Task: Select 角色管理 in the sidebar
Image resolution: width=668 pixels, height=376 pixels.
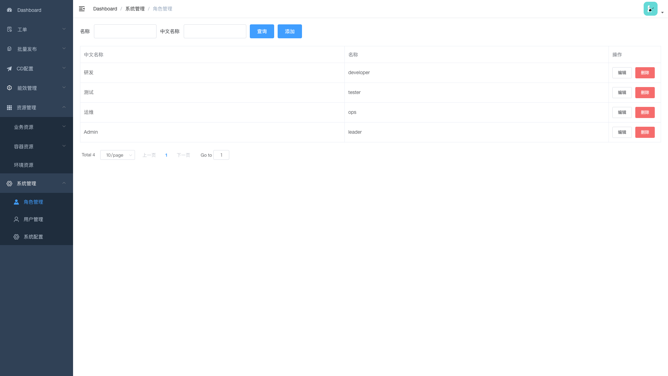Action: (x=33, y=202)
